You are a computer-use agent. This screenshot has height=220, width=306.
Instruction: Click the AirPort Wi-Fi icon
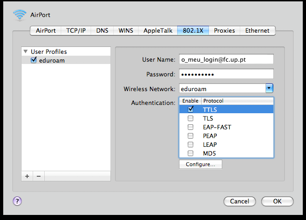tap(19, 15)
